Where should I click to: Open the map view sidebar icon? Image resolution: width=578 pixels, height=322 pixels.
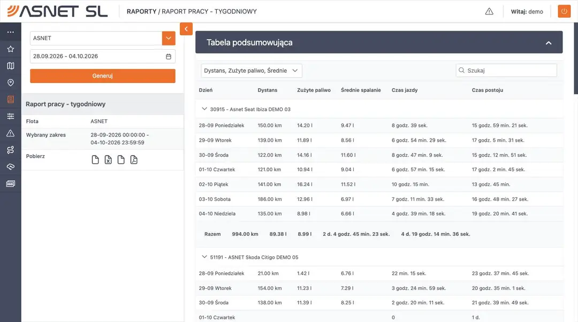(10, 66)
